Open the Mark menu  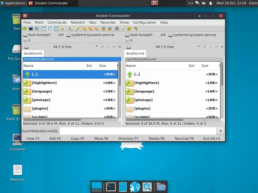(x=39, y=22)
